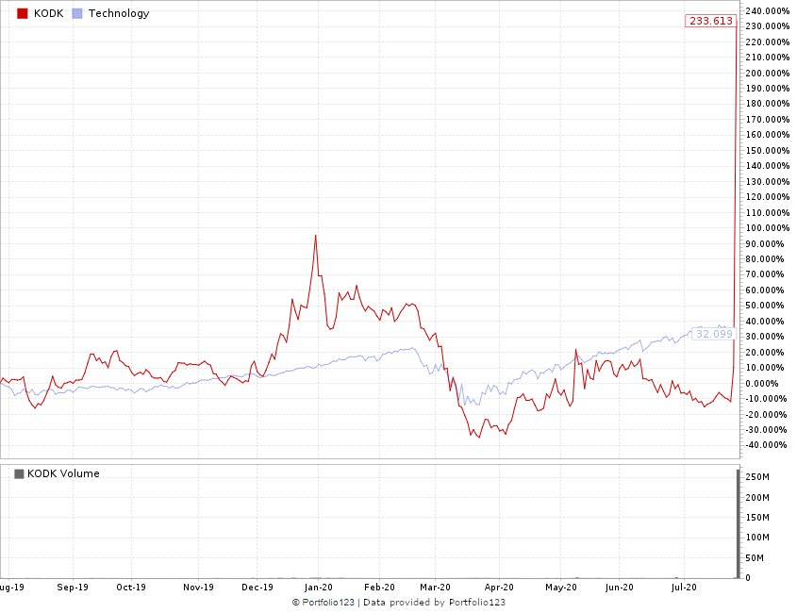
Task: Click the Feb-20 date axis label
Action: [379, 588]
